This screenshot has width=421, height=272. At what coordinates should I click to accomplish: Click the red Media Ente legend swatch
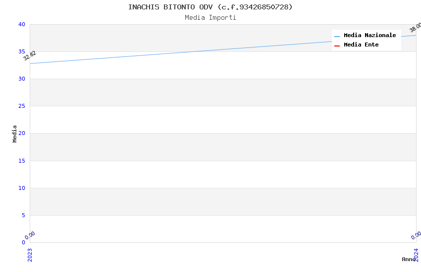[337, 45]
